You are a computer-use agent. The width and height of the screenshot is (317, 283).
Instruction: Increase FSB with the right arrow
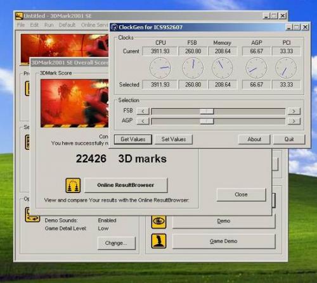[x=294, y=111]
